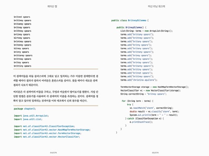
Task: Click the terms.add("briteny spears") line
Action: click(x=136, y=49)
